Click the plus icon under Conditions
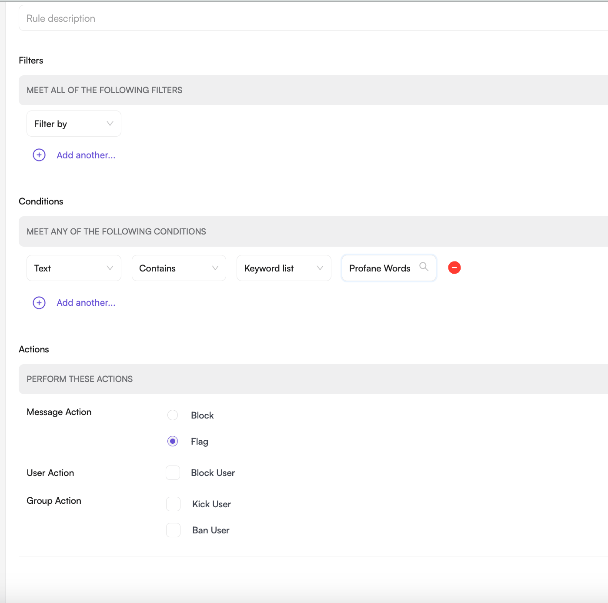The image size is (608, 603). point(39,303)
